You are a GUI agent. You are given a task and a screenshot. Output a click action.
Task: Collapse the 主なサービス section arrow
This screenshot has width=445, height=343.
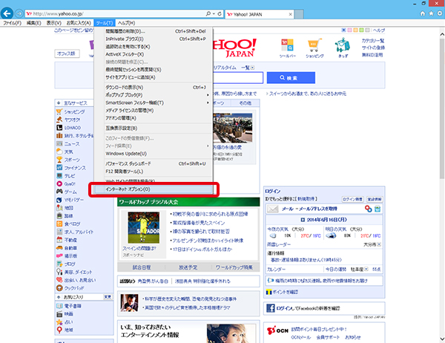(59, 103)
